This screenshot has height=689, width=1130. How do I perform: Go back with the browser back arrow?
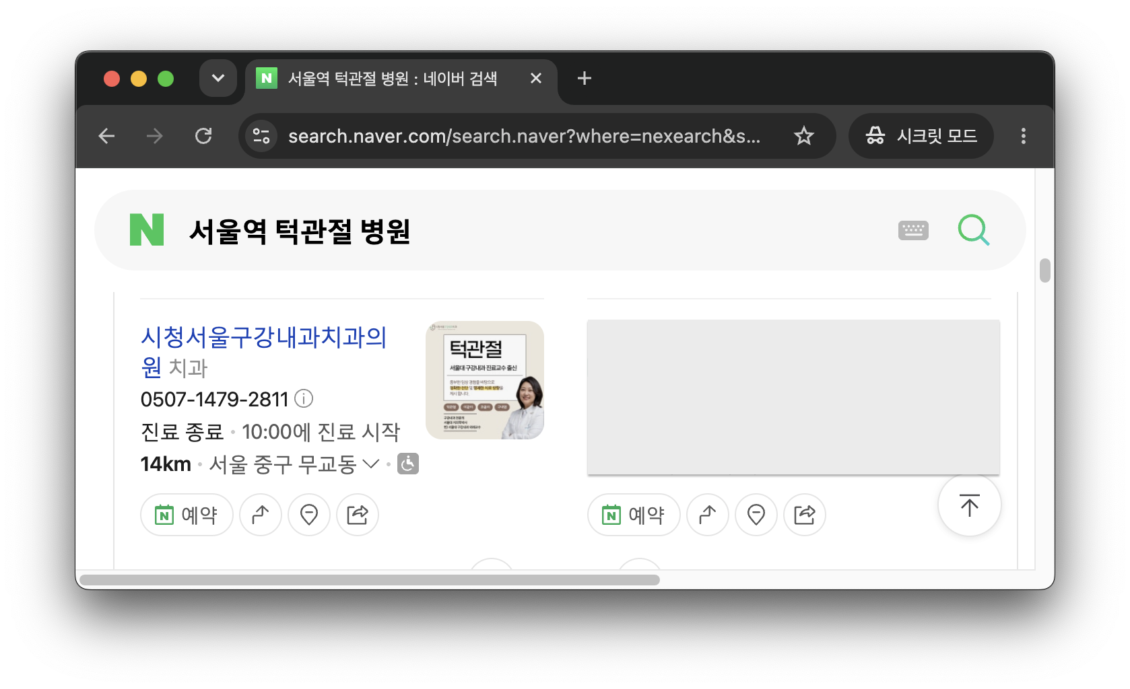click(106, 136)
